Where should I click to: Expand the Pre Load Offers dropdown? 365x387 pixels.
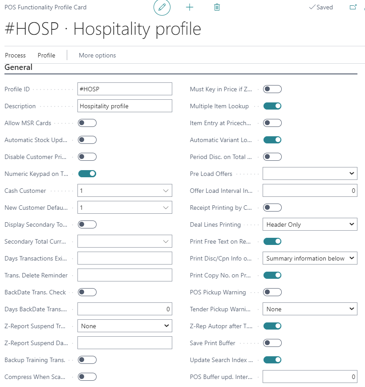pos(310,174)
